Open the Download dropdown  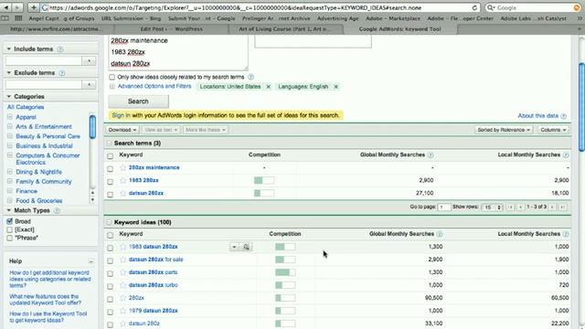[x=122, y=130]
